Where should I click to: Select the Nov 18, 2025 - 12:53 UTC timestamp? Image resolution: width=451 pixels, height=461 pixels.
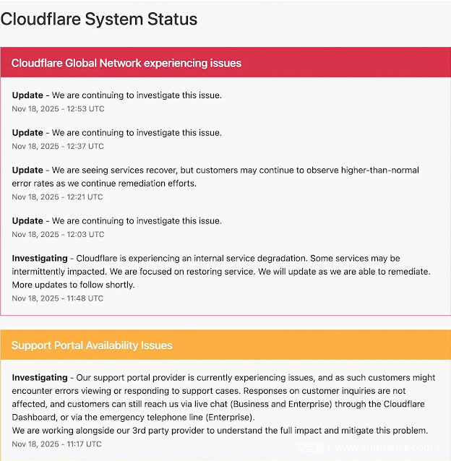58,109
